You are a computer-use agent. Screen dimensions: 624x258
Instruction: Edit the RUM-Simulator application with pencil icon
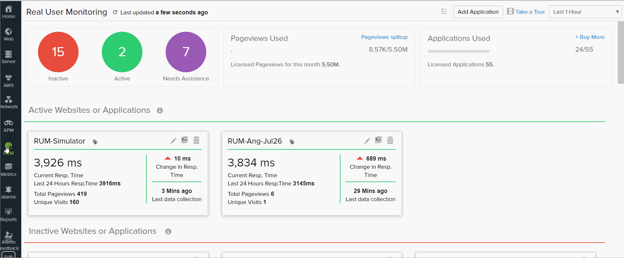click(173, 141)
